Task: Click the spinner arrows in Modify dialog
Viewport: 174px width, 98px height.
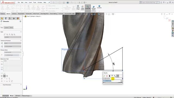Action: [121, 81]
